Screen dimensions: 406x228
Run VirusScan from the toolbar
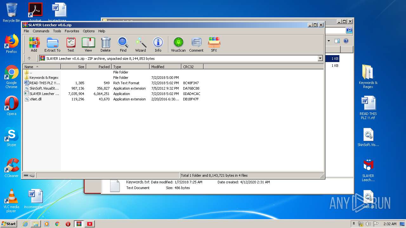click(178, 44)
